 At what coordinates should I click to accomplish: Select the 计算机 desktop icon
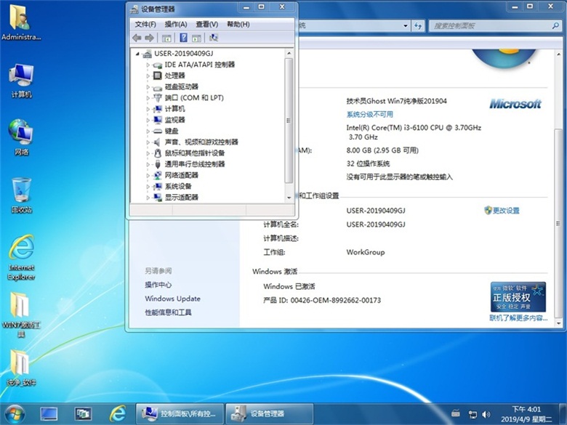click(x=21, y=80)
